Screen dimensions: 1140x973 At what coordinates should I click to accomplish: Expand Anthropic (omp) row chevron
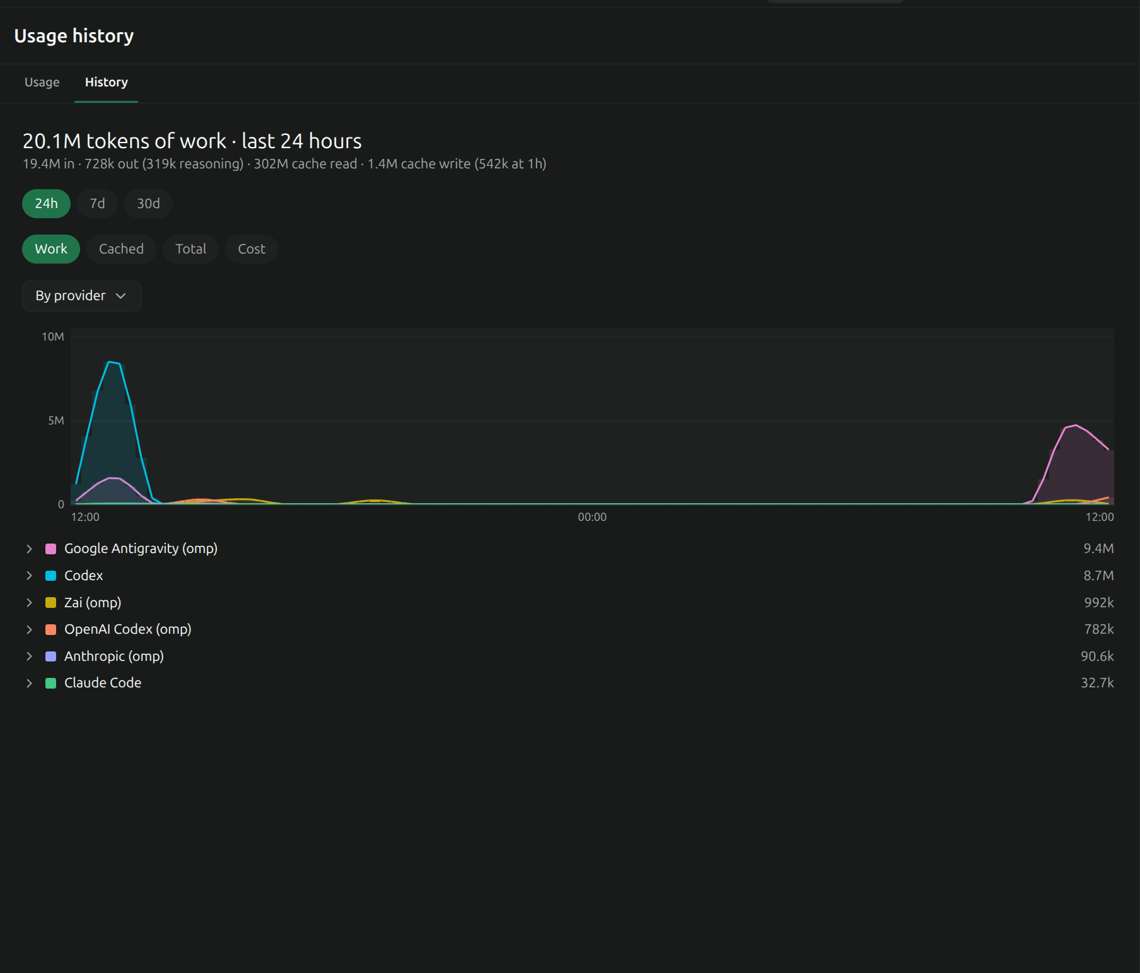coord(29,656)
